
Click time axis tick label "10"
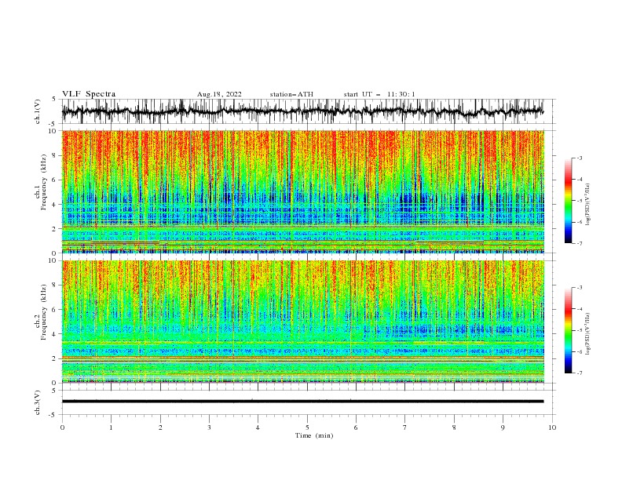(x=552, y=427)
